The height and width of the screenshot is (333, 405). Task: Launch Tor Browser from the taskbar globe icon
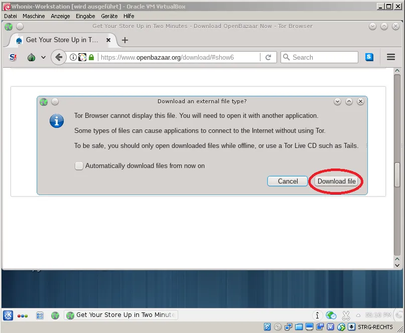click(x=55, y=315)
